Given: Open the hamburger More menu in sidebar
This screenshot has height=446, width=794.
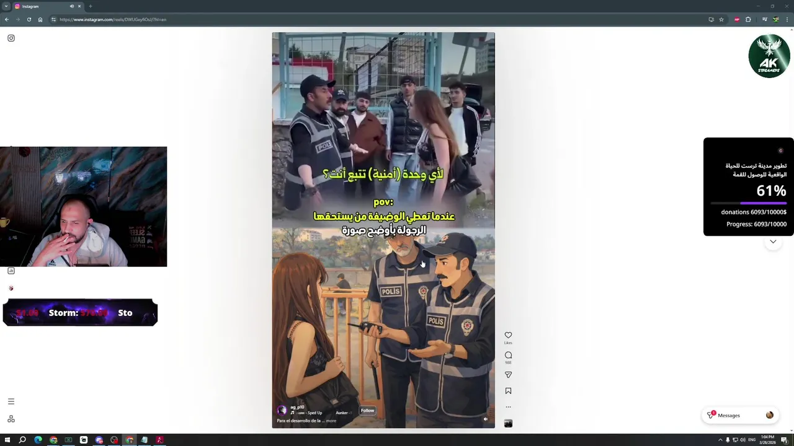Looking at the screenshot, I should tap(11, 401).
